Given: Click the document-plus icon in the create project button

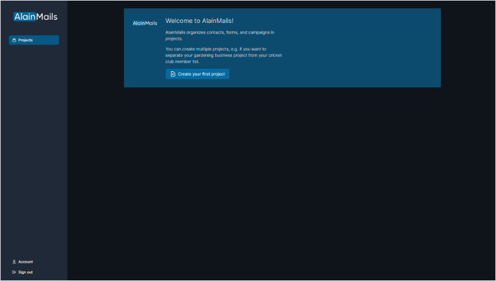Looking at the screenshot, I should 173,74.
